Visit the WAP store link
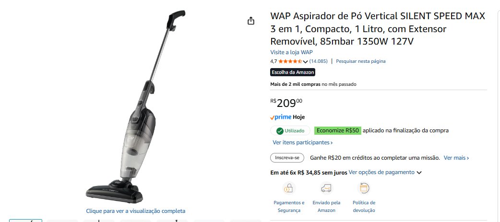Viewport: 500px width, 222px height. 291,52
